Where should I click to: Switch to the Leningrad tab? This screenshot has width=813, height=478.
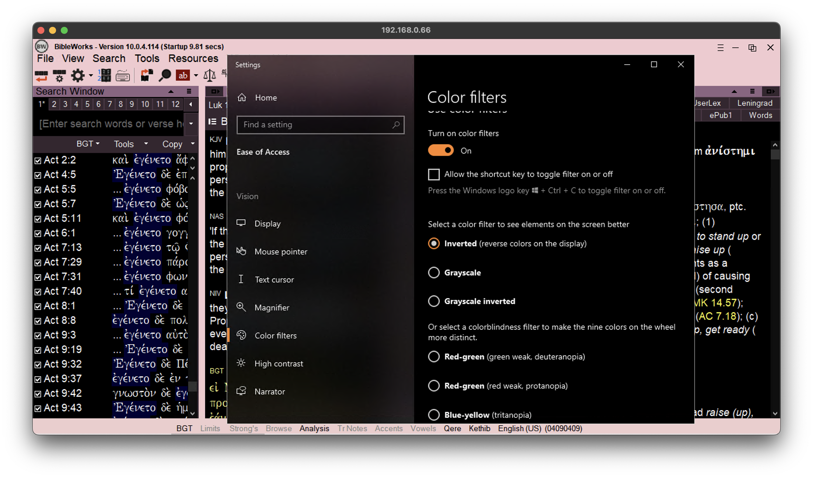pos(755,103)
